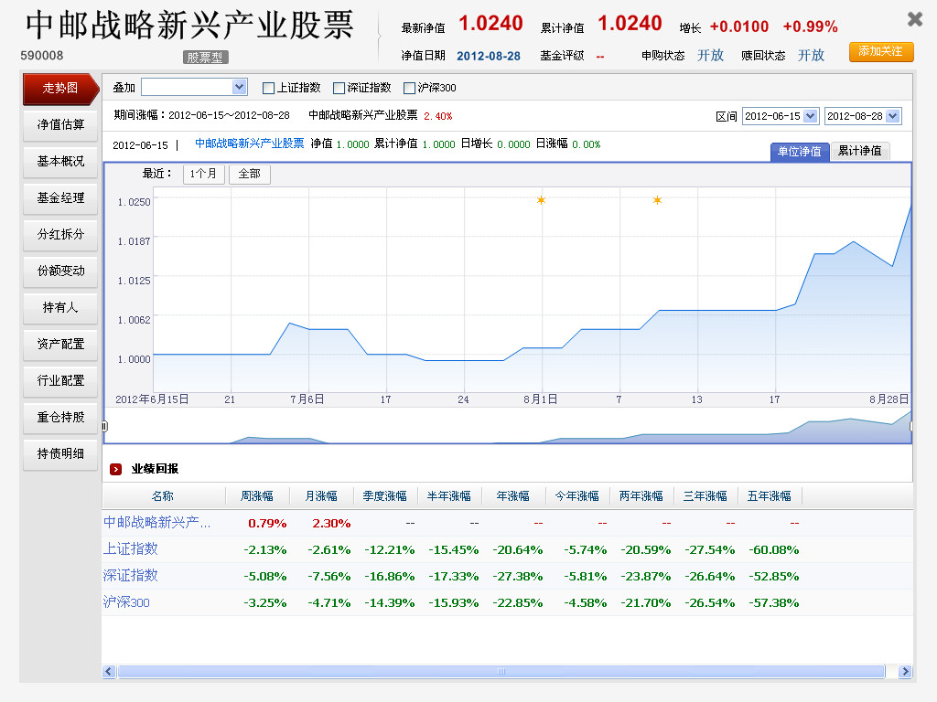Open the 叠加 overlay dropdown
This screenshot has height=702, width=937.
click(x=194, y=87)
